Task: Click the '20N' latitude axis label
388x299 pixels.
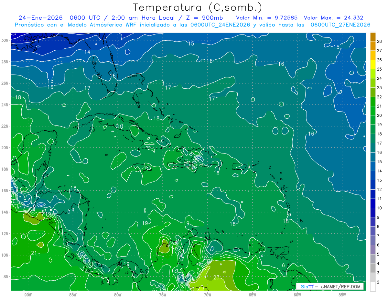Action: (x=5, y=148)
